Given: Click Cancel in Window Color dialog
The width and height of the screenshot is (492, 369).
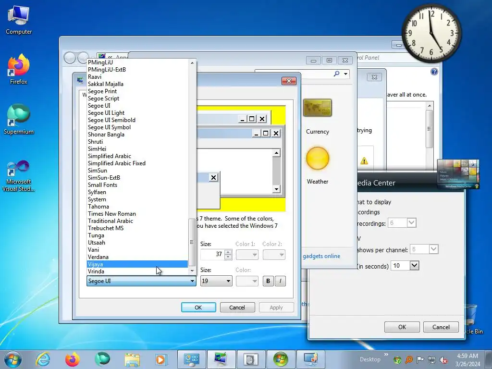Looking at the screenshot, I should point(237,307).
